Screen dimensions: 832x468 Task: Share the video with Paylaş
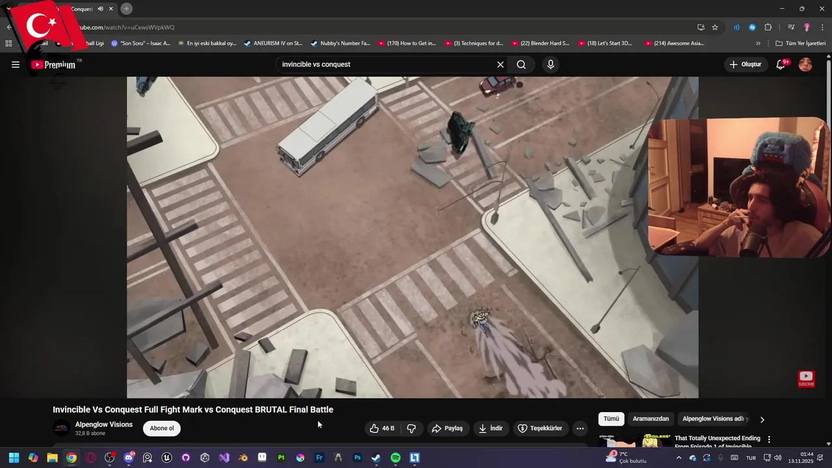click(x=447, y=428)
